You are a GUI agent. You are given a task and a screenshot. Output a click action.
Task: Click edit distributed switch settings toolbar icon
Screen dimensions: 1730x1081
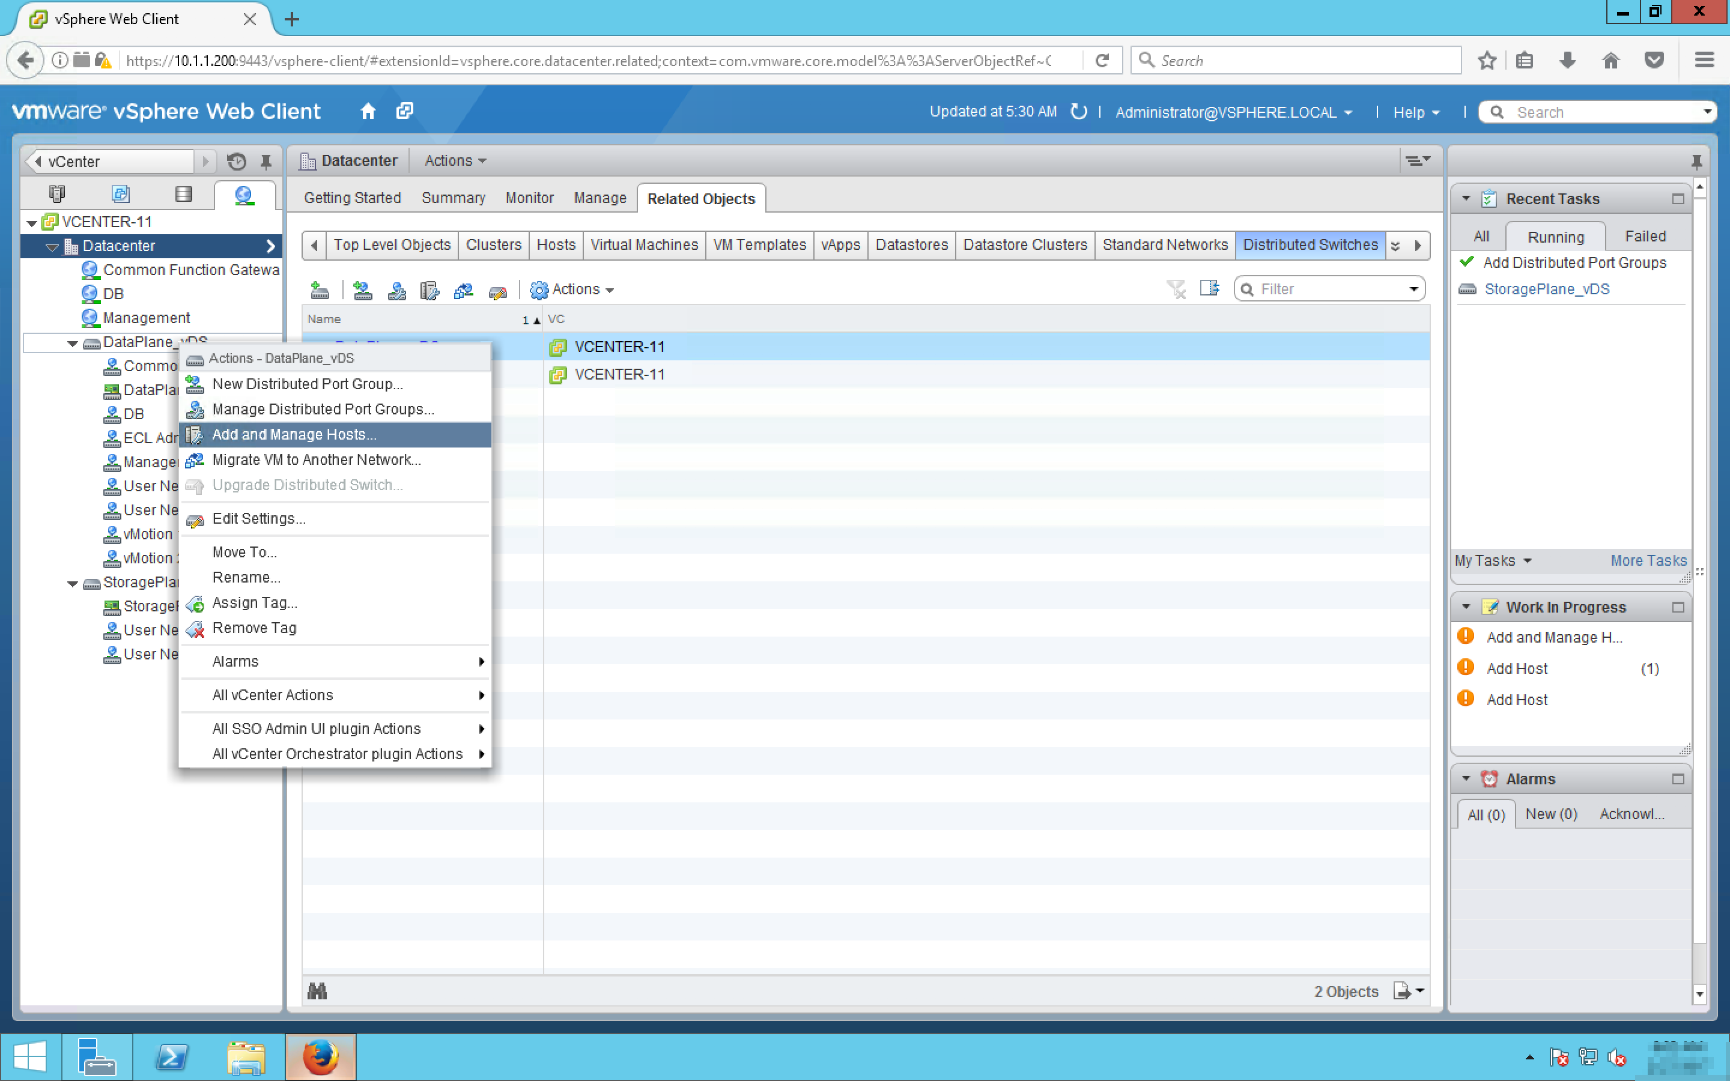pyautogui.click(x=497, y=291)
